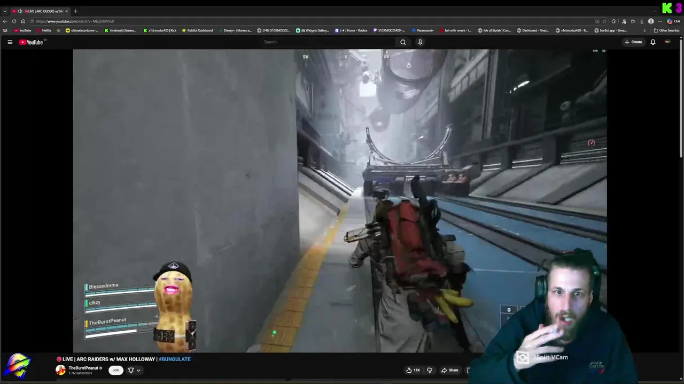Open a new tab with plus button

[x=75, y=11]
